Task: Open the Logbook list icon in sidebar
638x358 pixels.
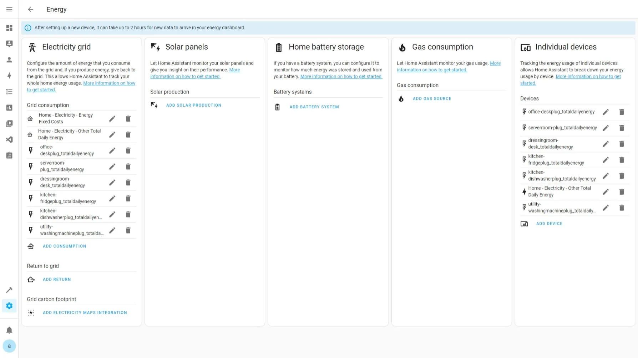Action: (9, 92)
